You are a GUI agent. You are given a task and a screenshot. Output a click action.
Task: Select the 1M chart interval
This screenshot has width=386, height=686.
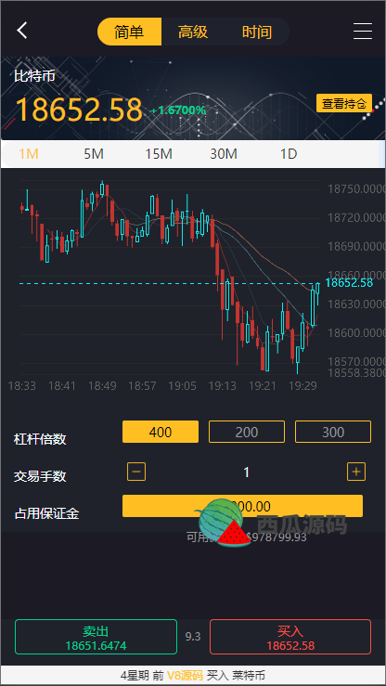click(29, 154)
